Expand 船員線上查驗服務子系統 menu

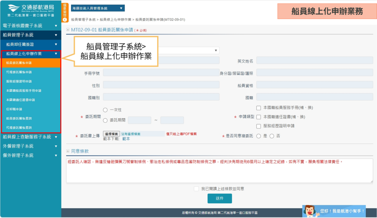click(30, 137)
